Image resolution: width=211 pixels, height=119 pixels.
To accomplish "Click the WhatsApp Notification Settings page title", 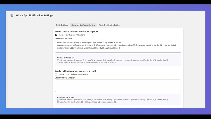I will 35,15.
